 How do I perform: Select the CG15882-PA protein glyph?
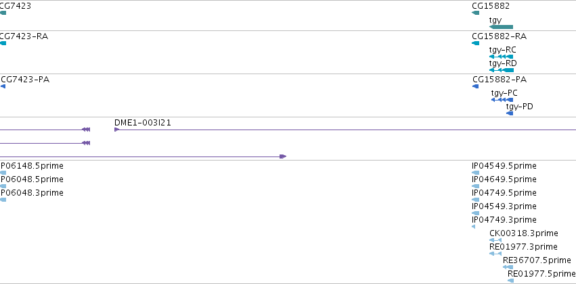point(475,86)
